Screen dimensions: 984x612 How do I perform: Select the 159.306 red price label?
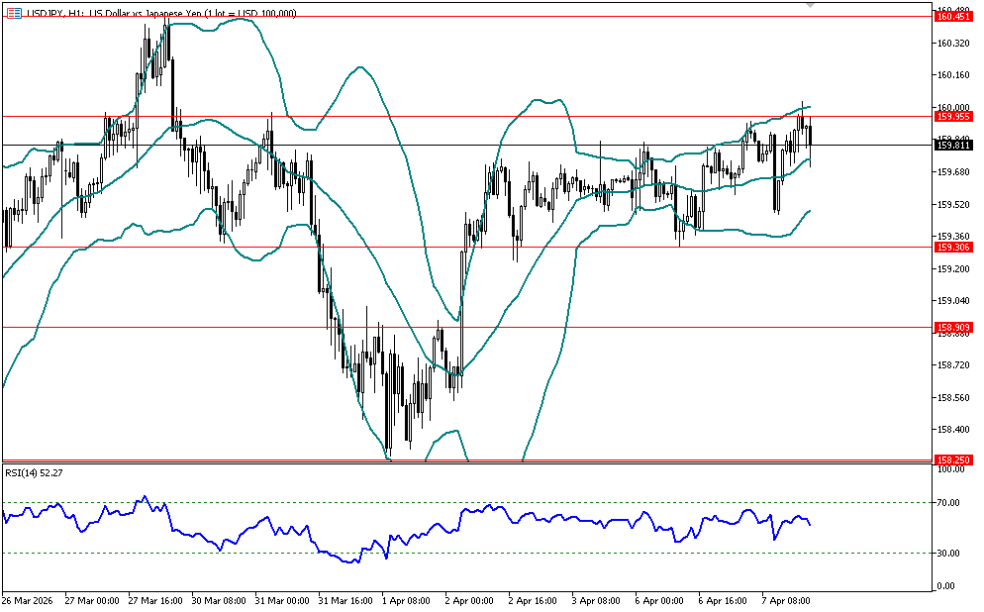coord(954,248)
